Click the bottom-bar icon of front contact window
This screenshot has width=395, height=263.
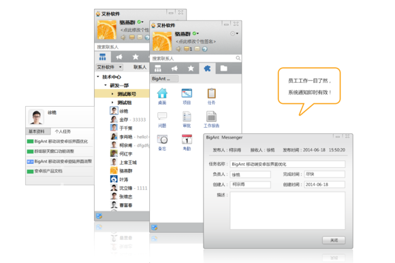point(154,228)
